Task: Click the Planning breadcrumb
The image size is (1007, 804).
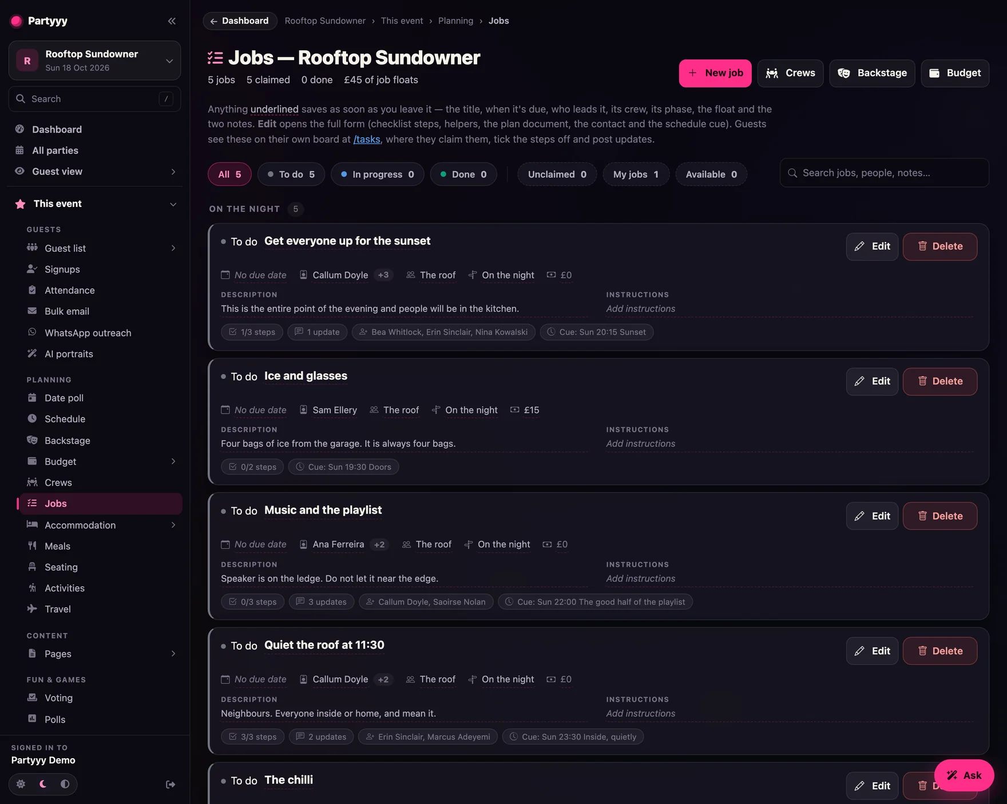Action: [x=455, y=21]
